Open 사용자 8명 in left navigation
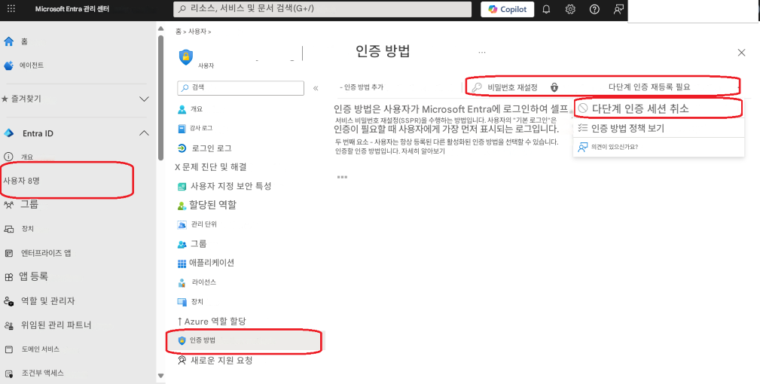Screen dimensions: 760x384 click(x=21, y=181)
